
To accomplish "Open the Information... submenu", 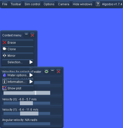I will 18,82.
